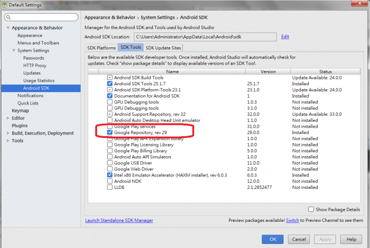Expand the Build, Execution, Deployment section
The image size is (370, 248).
coord(7,133)
